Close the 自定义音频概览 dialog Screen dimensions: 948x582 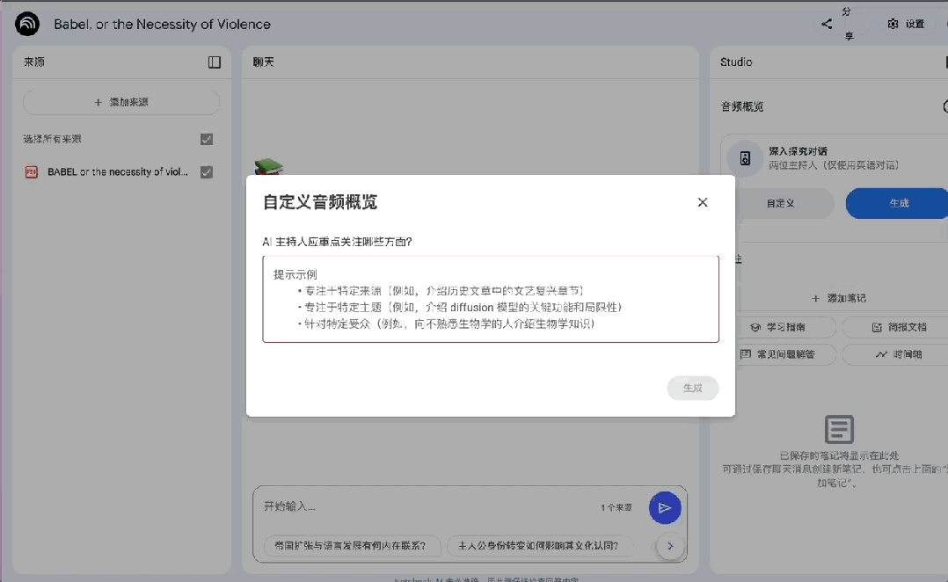point(703,202)
